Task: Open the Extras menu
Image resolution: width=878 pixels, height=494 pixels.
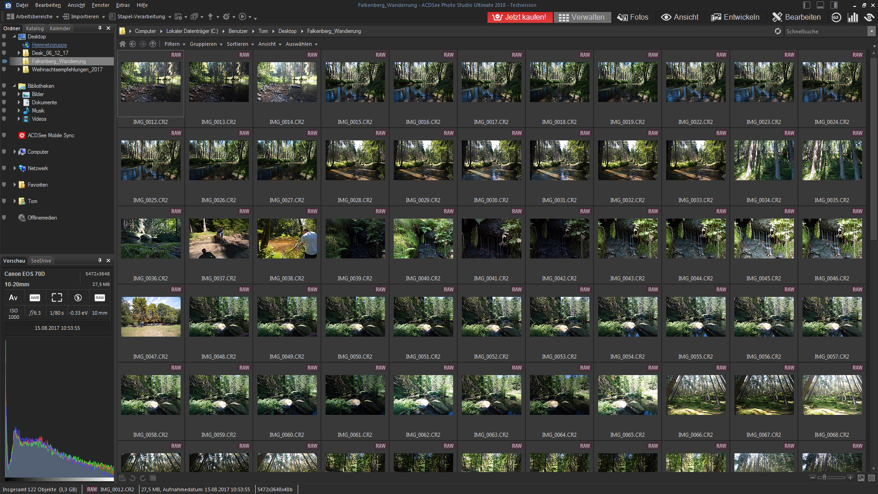Action: [x=123, y=5]
